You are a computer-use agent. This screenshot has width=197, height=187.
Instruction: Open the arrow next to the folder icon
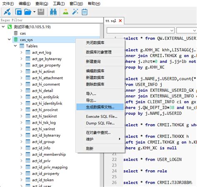tap(34, 12)
